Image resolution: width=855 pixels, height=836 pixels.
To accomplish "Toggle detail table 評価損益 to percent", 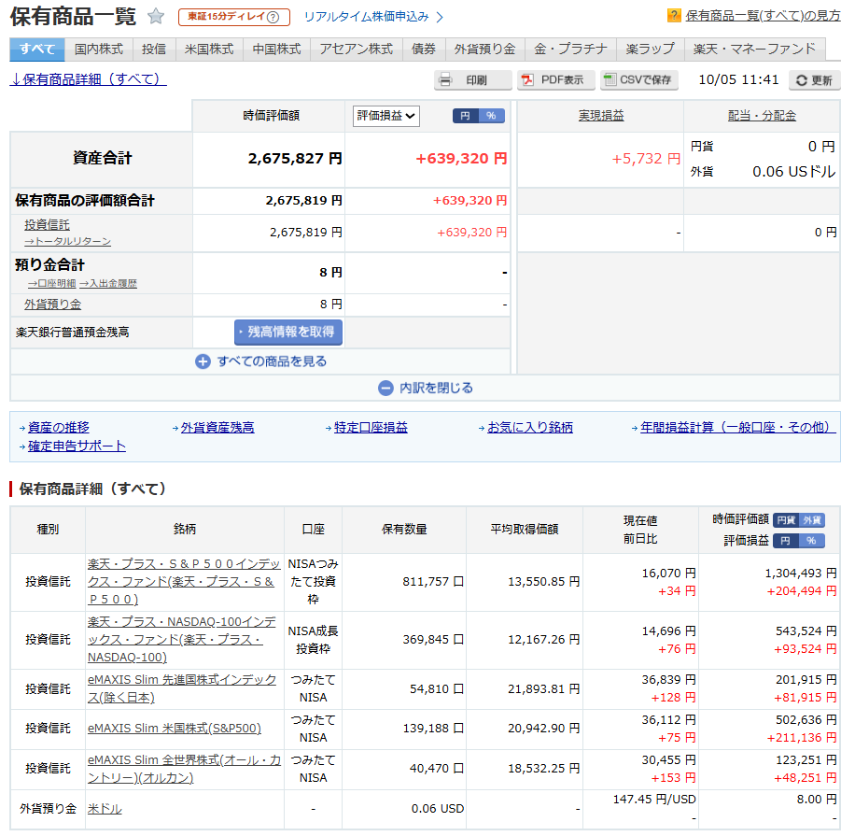I will pyautogui.click(x=812, y=541).
